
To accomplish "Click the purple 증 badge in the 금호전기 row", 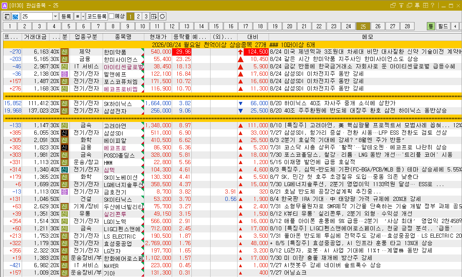I will (64, 192).
